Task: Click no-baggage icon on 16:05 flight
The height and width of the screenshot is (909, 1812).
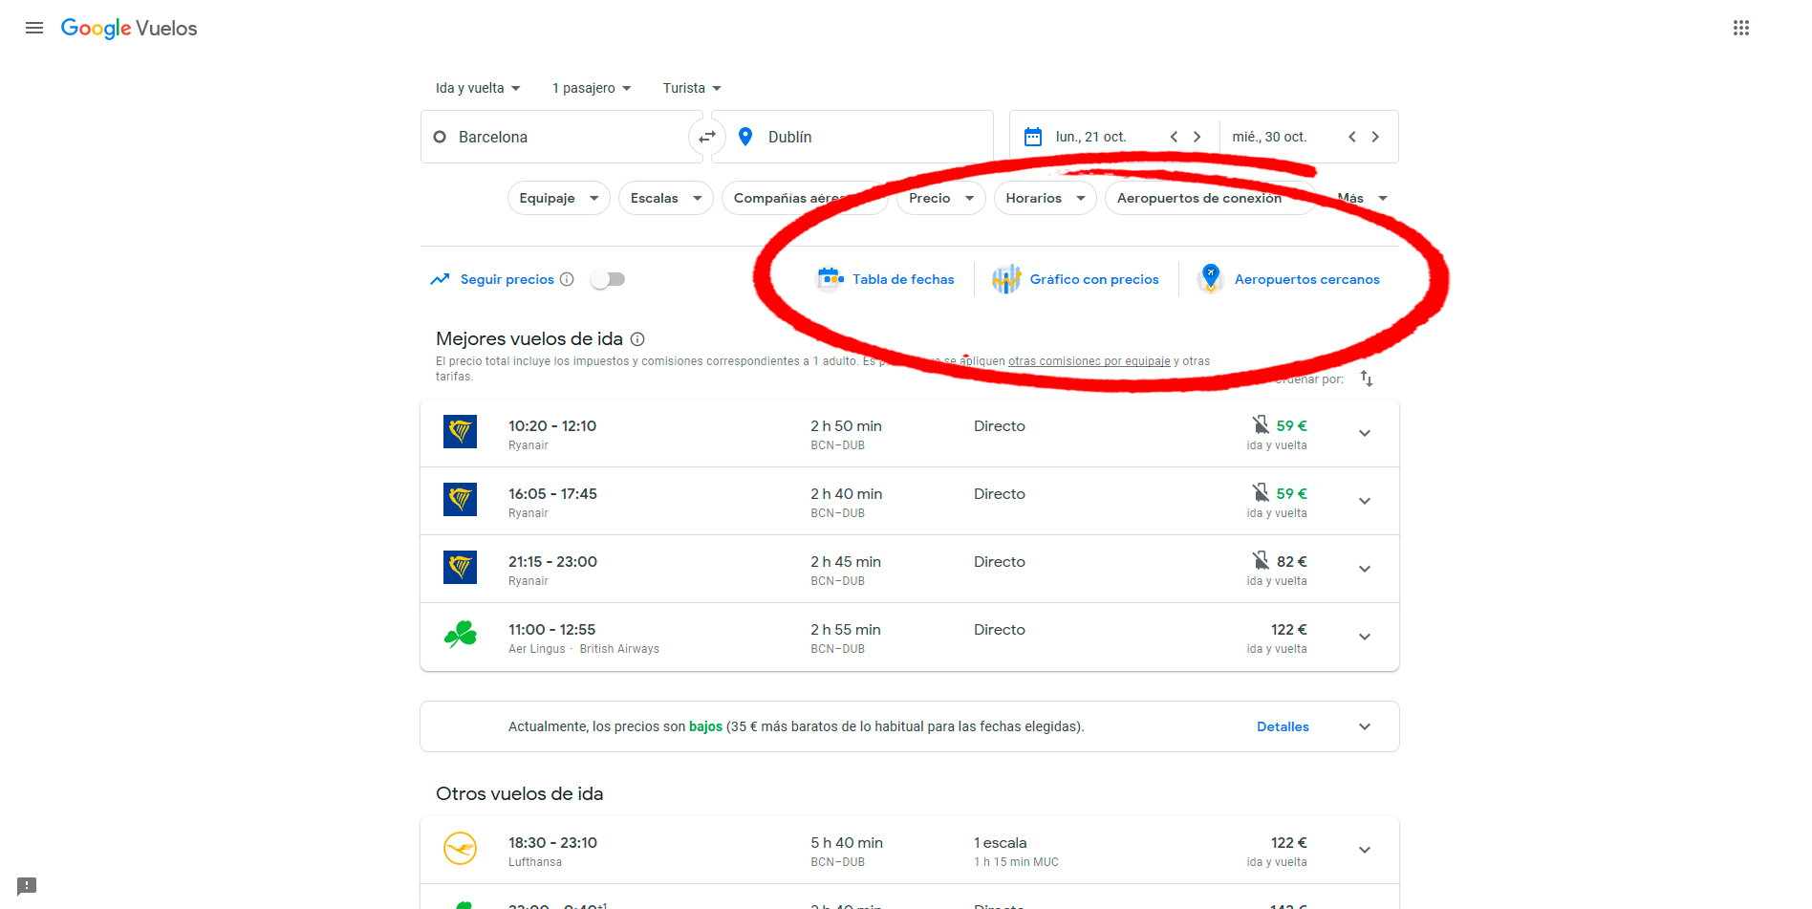Action: pyautogui.click(x=1262, y=492)
